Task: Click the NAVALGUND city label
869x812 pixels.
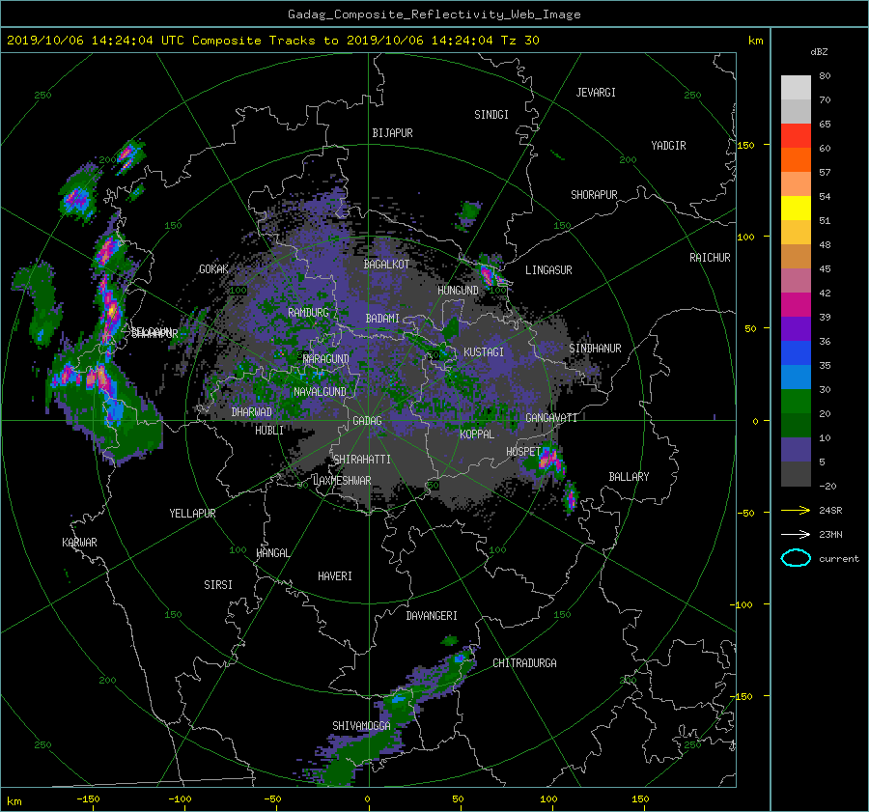Action: 320,392
